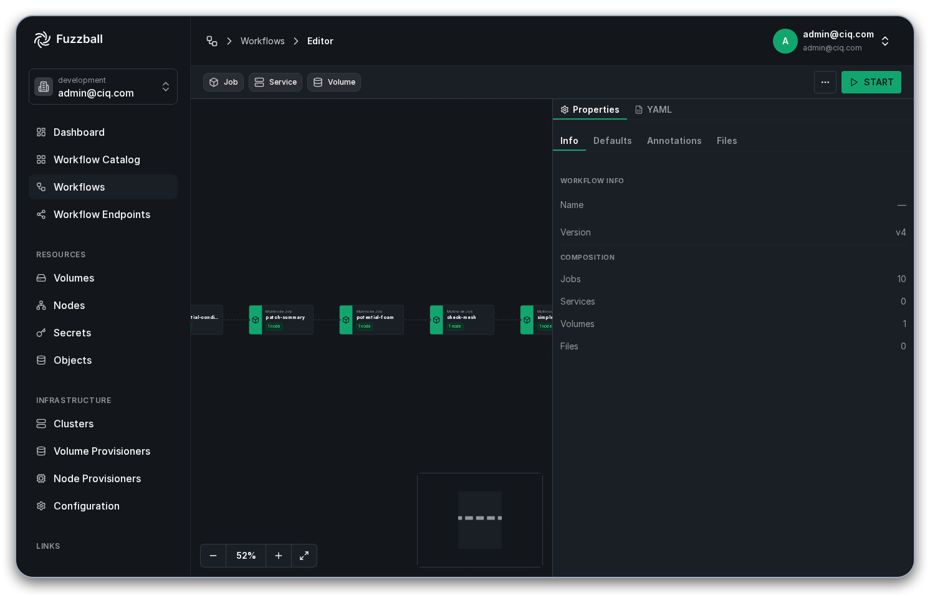Select the Annotations sub-tab

[674, 141]
